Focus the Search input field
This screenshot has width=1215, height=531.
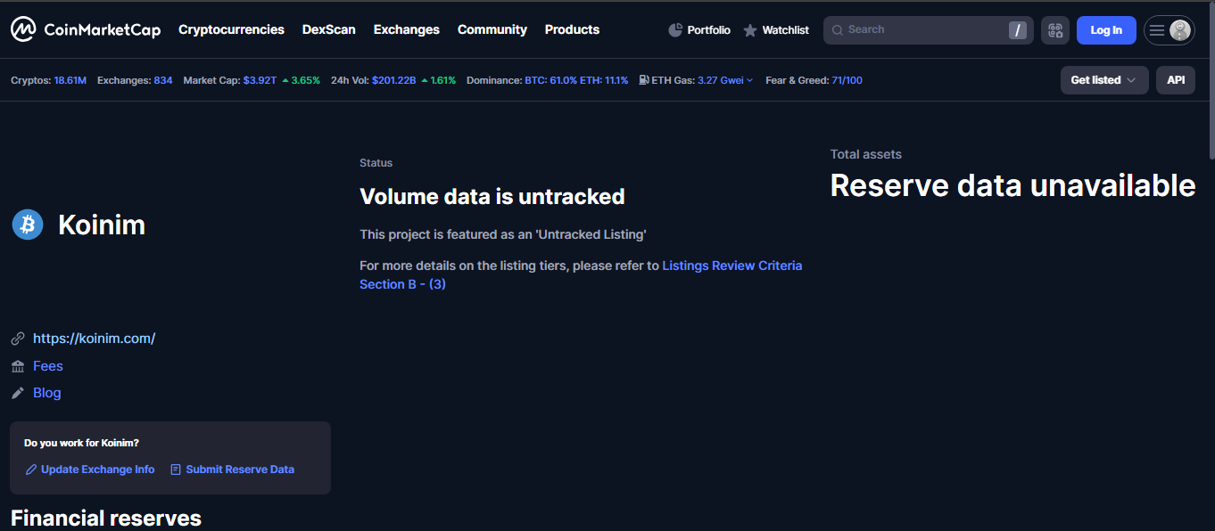point(928,30)
